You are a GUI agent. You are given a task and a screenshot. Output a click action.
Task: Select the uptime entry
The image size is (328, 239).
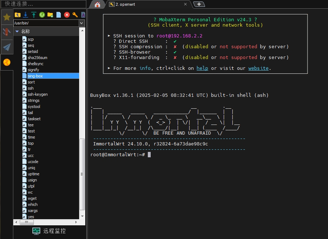(x=33, y=174)
